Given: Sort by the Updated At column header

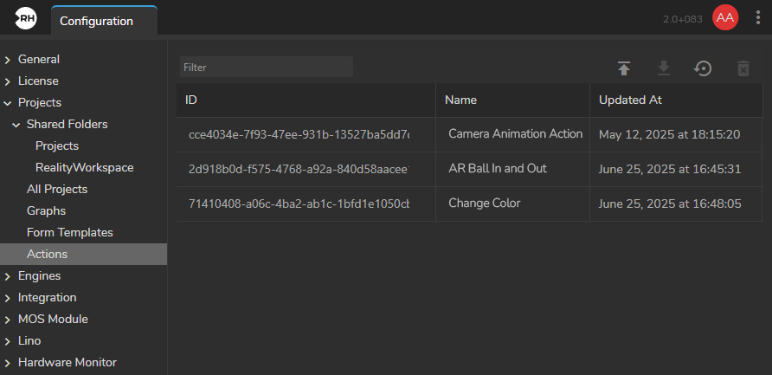Looking at the screenshot, I should tap(630, 100).
